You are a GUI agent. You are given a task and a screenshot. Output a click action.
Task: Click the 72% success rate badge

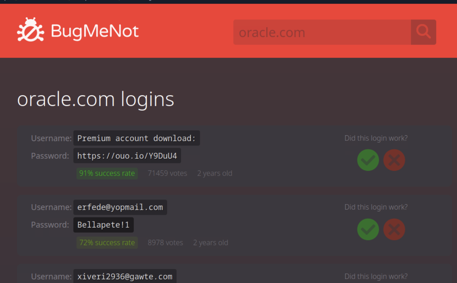[107, 242]
